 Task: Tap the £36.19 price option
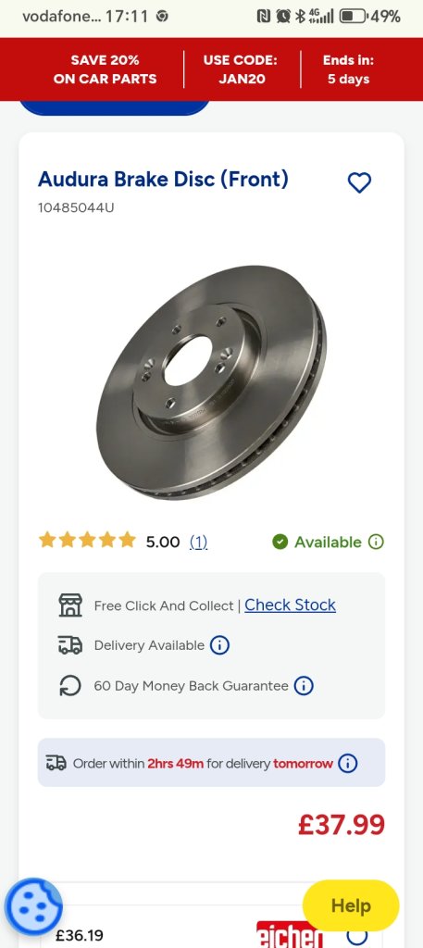[x=80, y=935]
